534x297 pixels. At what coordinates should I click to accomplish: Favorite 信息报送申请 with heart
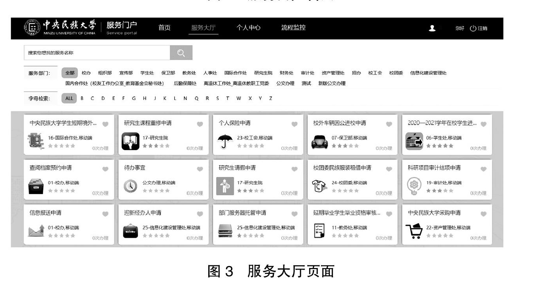[x=105, y=214]
